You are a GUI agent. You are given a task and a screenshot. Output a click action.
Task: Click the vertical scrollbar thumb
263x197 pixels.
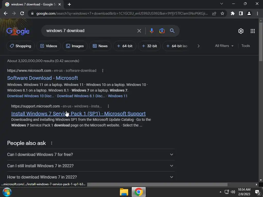261,42
